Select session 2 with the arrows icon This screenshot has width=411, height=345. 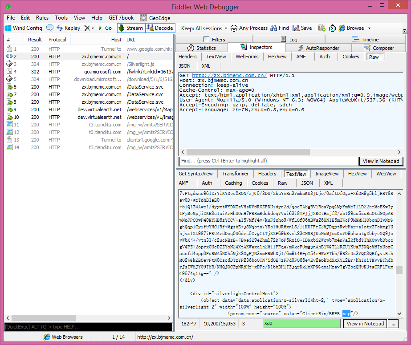click(x=9, y=57)
